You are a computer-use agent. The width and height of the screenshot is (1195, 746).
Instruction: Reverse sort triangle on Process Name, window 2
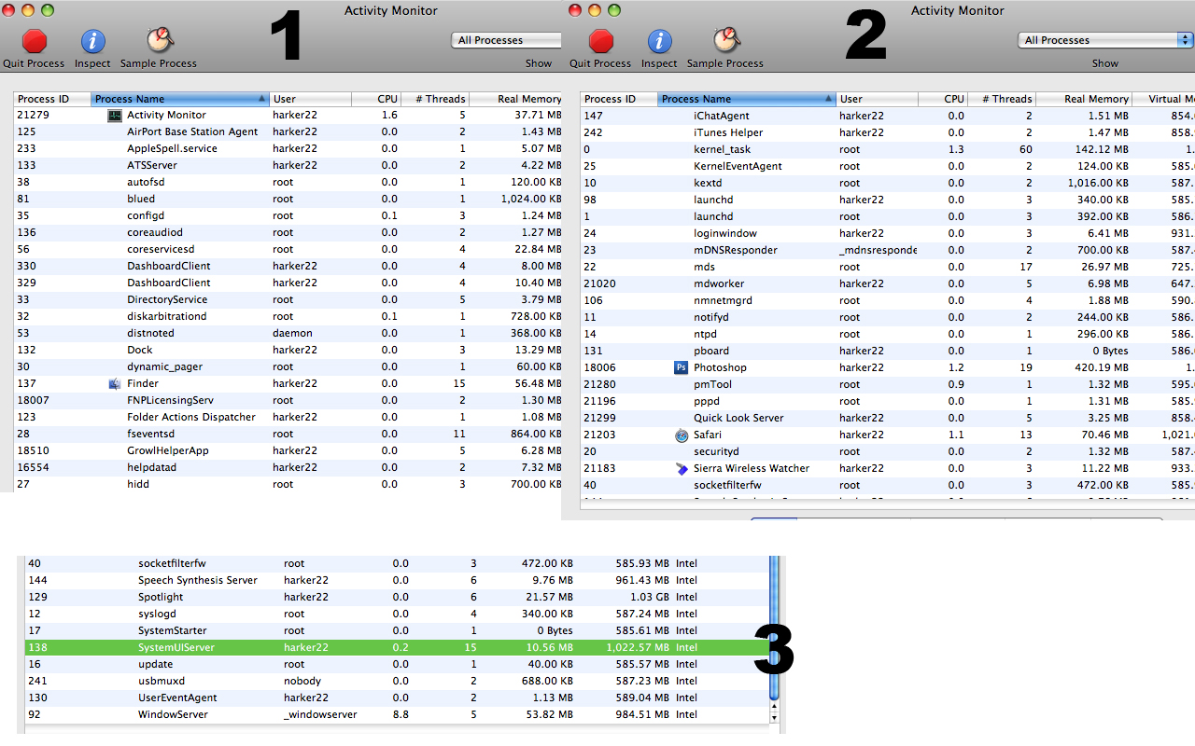point(829,99)
